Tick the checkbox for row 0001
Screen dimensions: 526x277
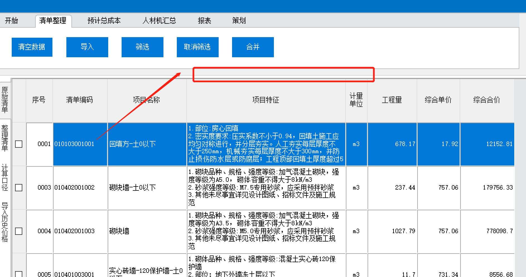pos(19,144)
